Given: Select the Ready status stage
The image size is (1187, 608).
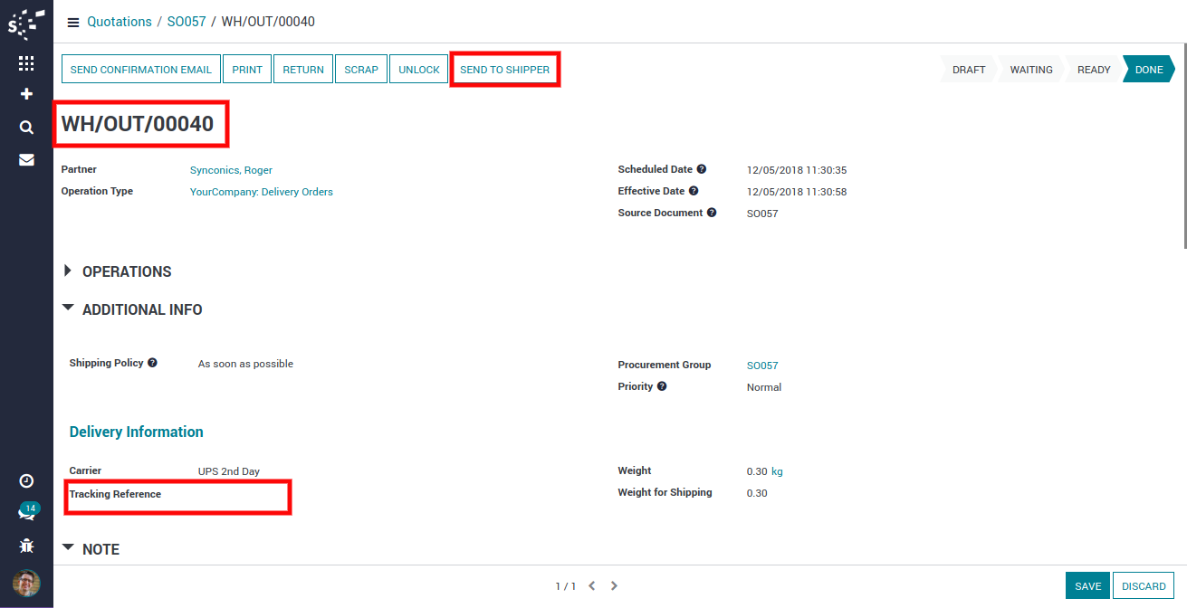Looking at the screenshot, I should tap(1093, 70).
